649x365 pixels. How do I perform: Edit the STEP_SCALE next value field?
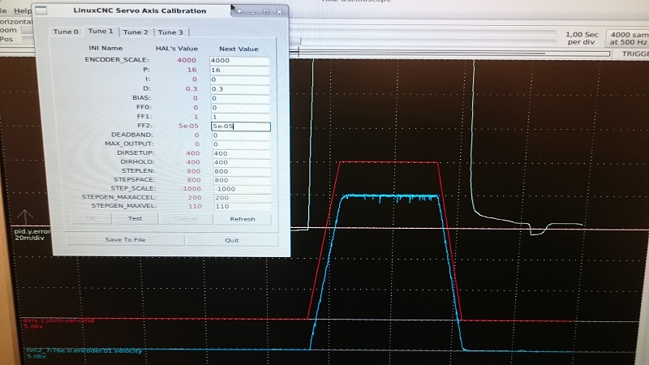tap(242, 189)
